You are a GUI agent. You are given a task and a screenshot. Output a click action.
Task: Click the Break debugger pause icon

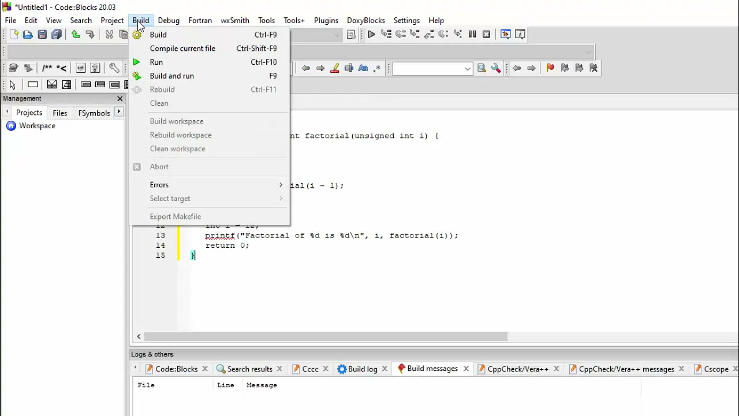(x=472, y=35)
